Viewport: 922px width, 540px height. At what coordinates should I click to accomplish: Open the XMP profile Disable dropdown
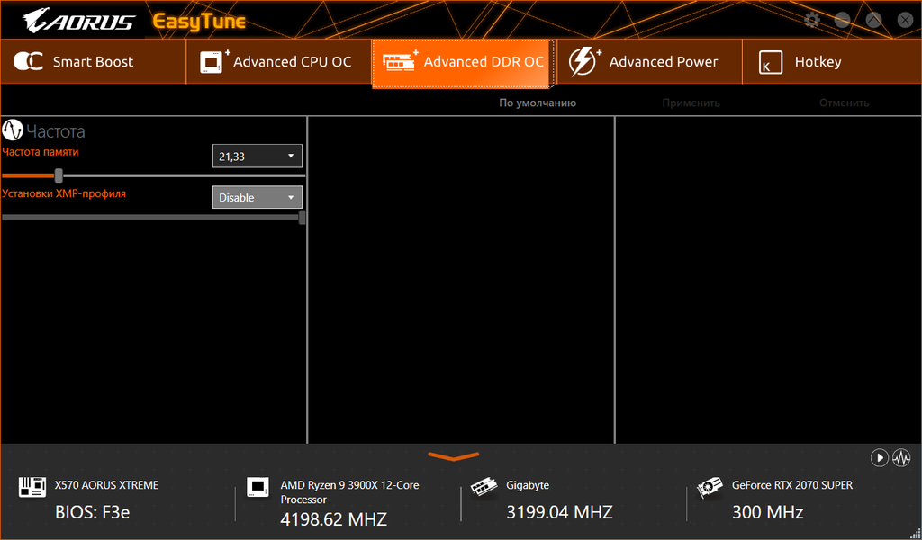(257, 197)
